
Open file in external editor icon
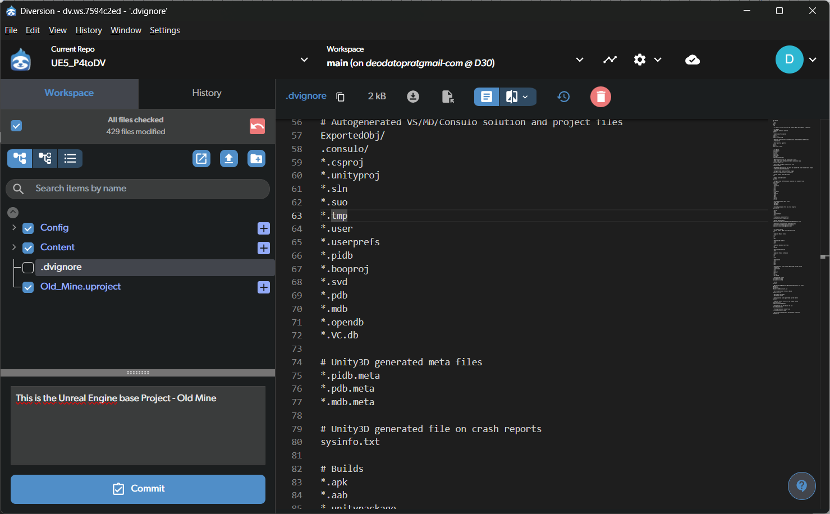[448, 97]
